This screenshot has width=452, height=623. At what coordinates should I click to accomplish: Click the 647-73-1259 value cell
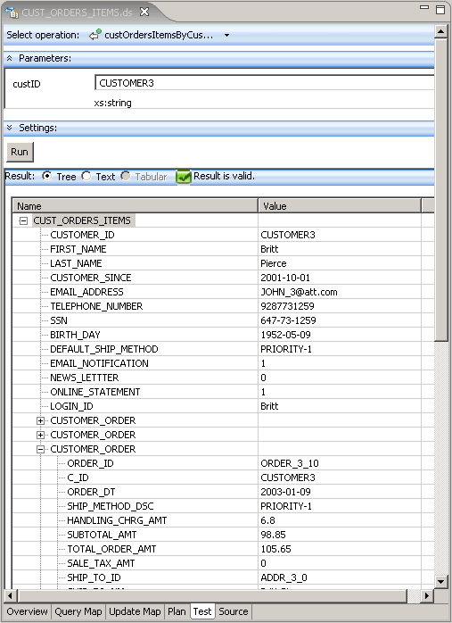[x=340, y=320]
